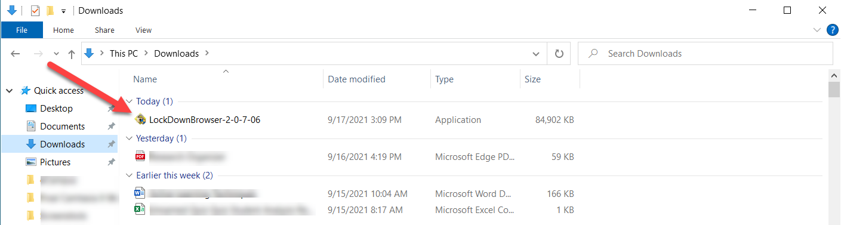Image resolution: width=841 pixels, height=225 pixels.
Task: Collapse the Yesterday (1) group
Action: click(130, 138)
